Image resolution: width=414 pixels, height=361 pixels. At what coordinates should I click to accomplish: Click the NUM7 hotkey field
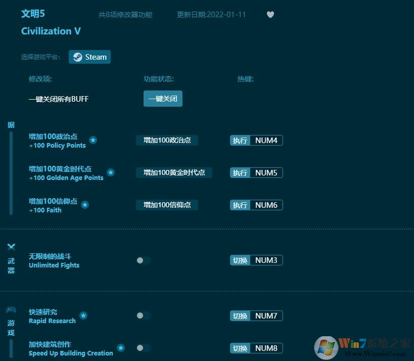266,316
